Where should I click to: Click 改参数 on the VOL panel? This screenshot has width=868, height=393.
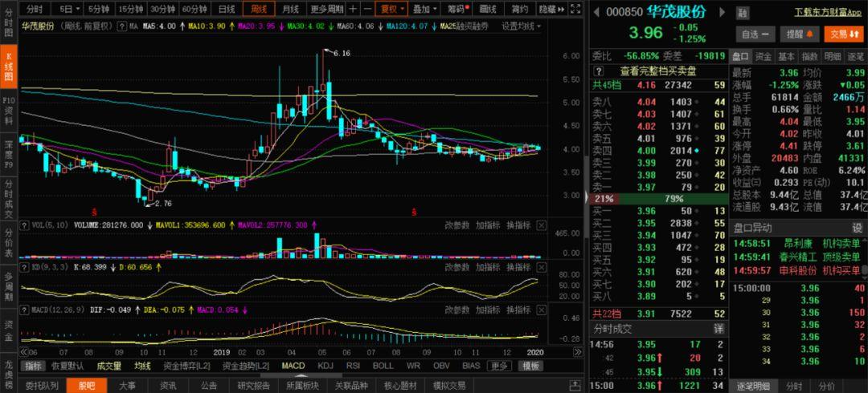pos(457,225)
